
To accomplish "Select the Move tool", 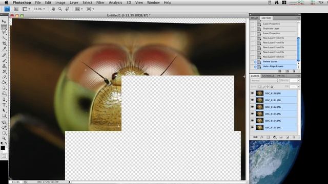I will click(4, 21).
